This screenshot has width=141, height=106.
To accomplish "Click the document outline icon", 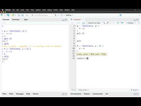I will pyautogui.click(x=138, y=23).
